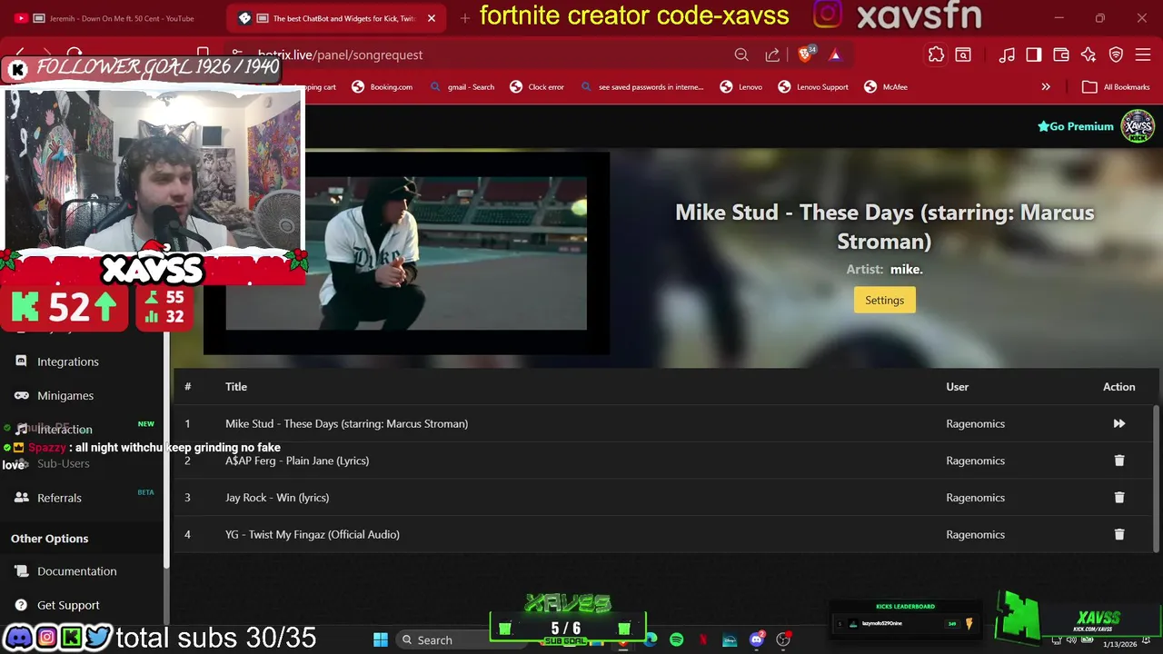Screen dimensions: 1163x654
Task: Open Discord from the taskbar
Action: click(756, 639)
